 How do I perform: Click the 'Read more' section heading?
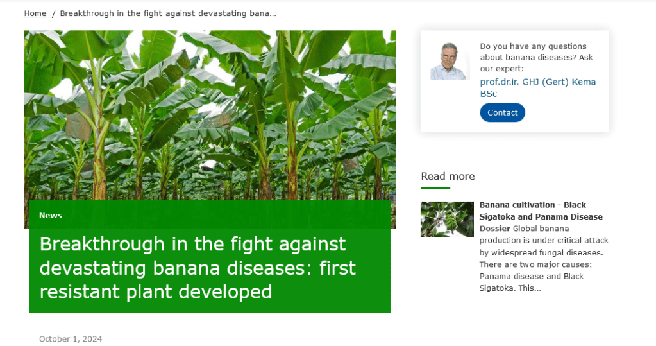[448, 177]
